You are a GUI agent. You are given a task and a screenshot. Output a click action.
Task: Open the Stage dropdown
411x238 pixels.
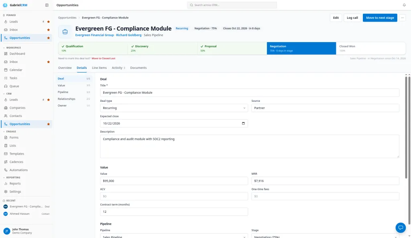325,236
